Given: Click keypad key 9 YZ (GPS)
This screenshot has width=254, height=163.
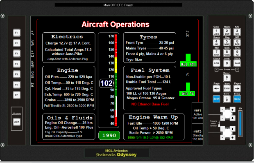Looking at the screenshot, I should coord(237,53).
